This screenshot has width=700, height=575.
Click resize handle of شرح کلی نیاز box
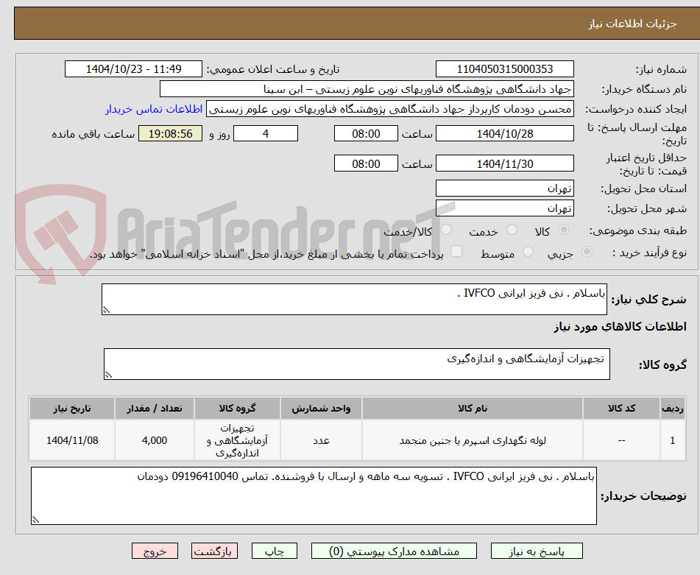click(106, 310)
